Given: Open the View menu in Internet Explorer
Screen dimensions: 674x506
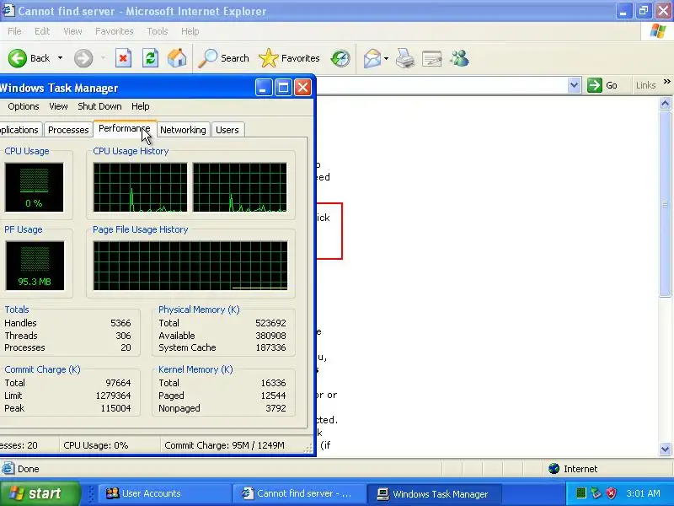Looking at the screenshot, I should (x=72, y=31).
